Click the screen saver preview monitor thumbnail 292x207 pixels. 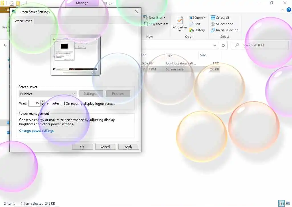click(75, 55)
